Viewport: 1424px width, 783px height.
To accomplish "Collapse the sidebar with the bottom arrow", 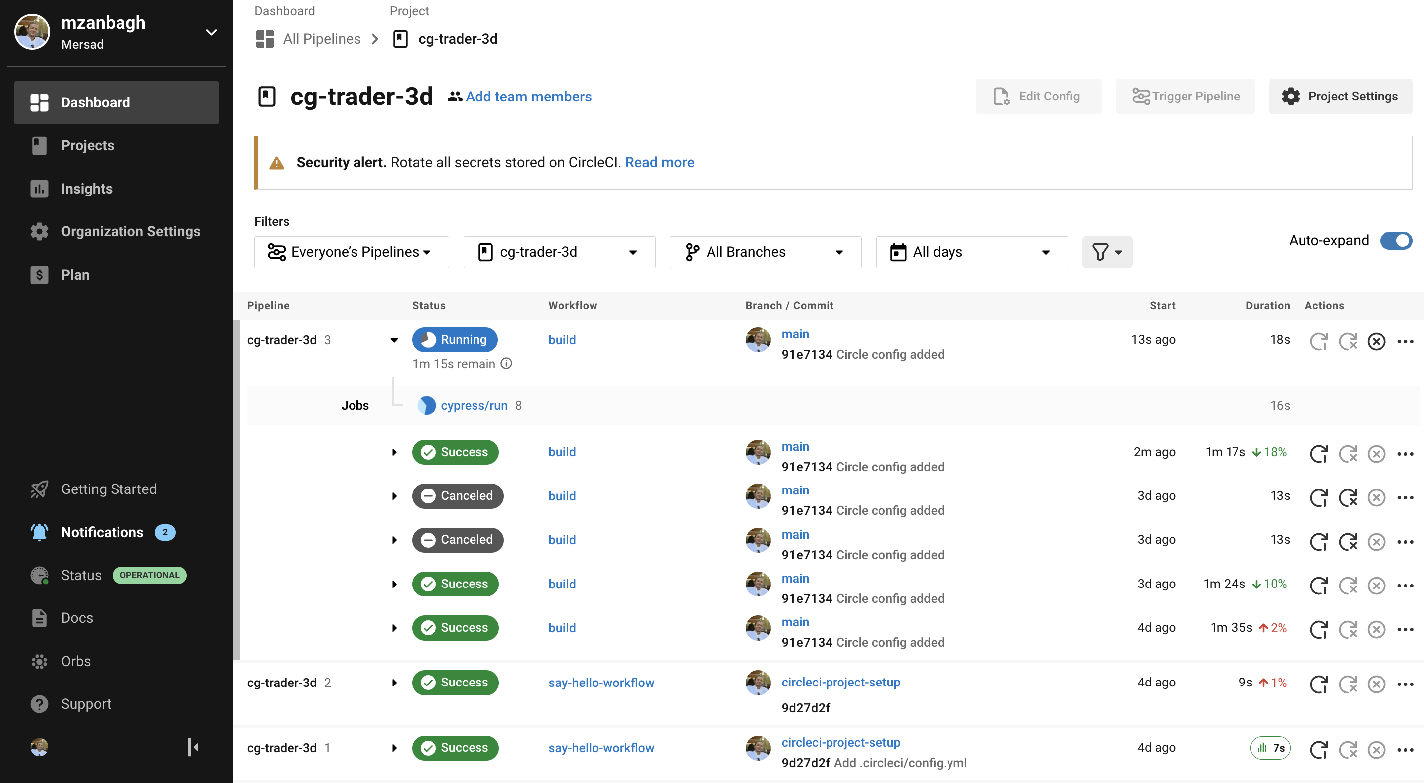I will click(x=193, y=747).
